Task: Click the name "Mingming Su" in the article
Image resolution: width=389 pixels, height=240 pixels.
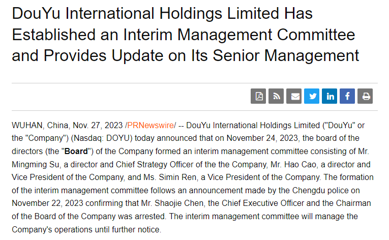Action: click(34, 164)
